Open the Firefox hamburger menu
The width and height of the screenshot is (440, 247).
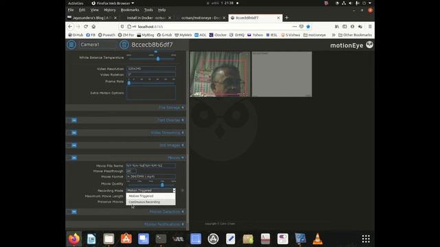tap(370, 27)
